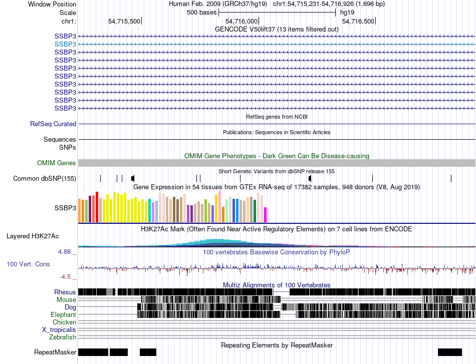Open 'Multiz Alignments of 100 Vertebrates' title
The height and width of the screenshot is (364, 476).
pos(277,285)
